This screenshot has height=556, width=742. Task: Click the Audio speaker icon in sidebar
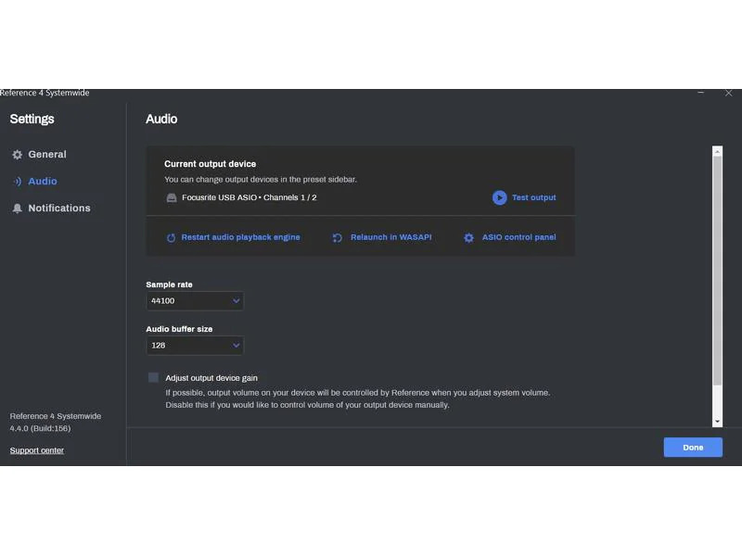[x=18, y=182]
